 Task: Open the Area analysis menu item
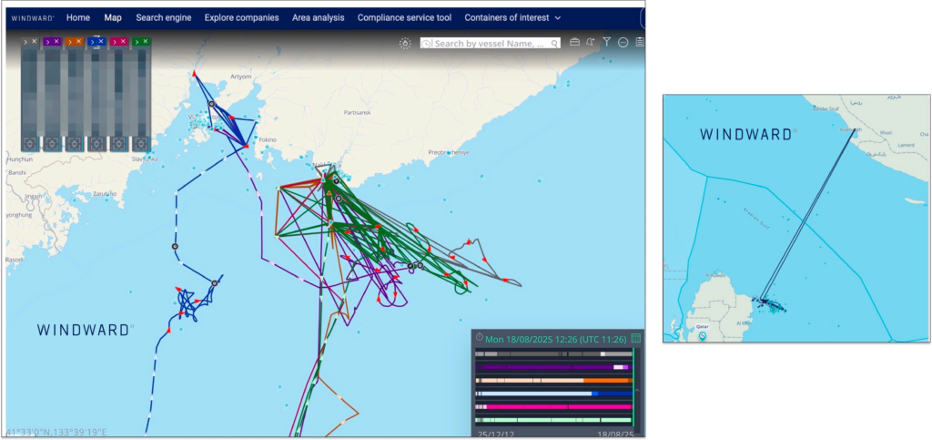[318, 17]
